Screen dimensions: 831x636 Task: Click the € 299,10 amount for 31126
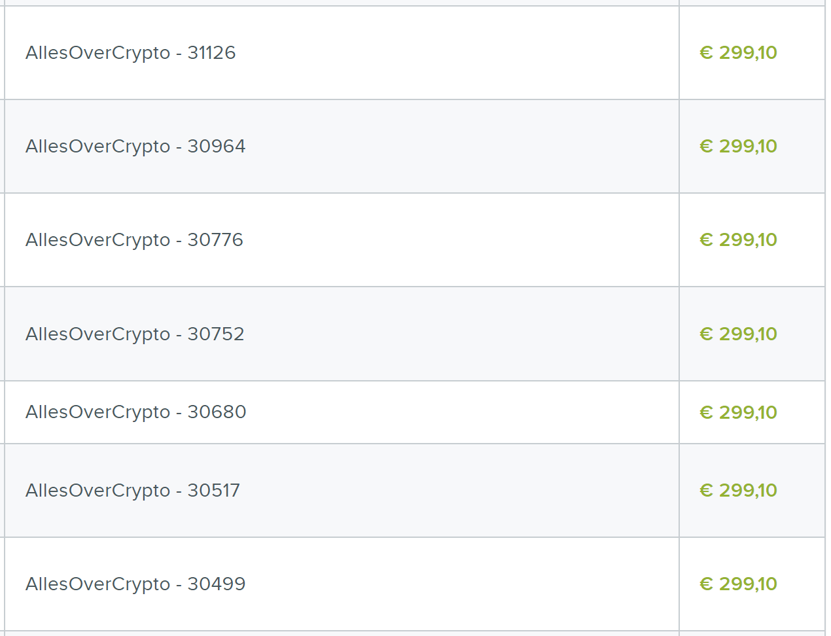click(738, 52)
